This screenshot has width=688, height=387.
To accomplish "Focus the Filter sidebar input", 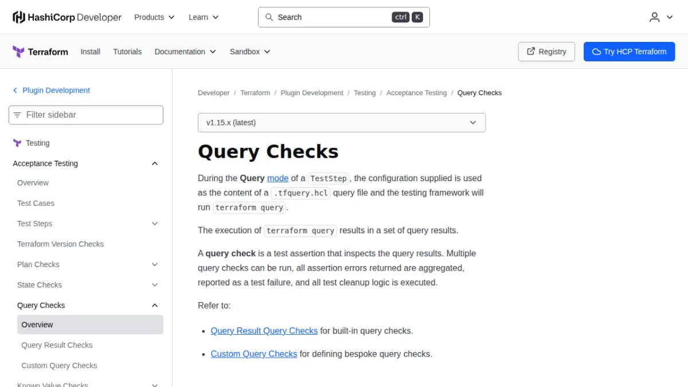I will (86, 115).
